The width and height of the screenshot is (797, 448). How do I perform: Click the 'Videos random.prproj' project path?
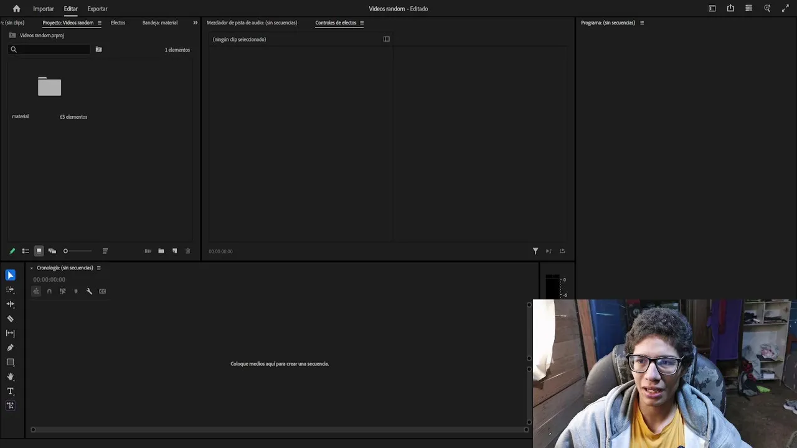click(42, 35)
